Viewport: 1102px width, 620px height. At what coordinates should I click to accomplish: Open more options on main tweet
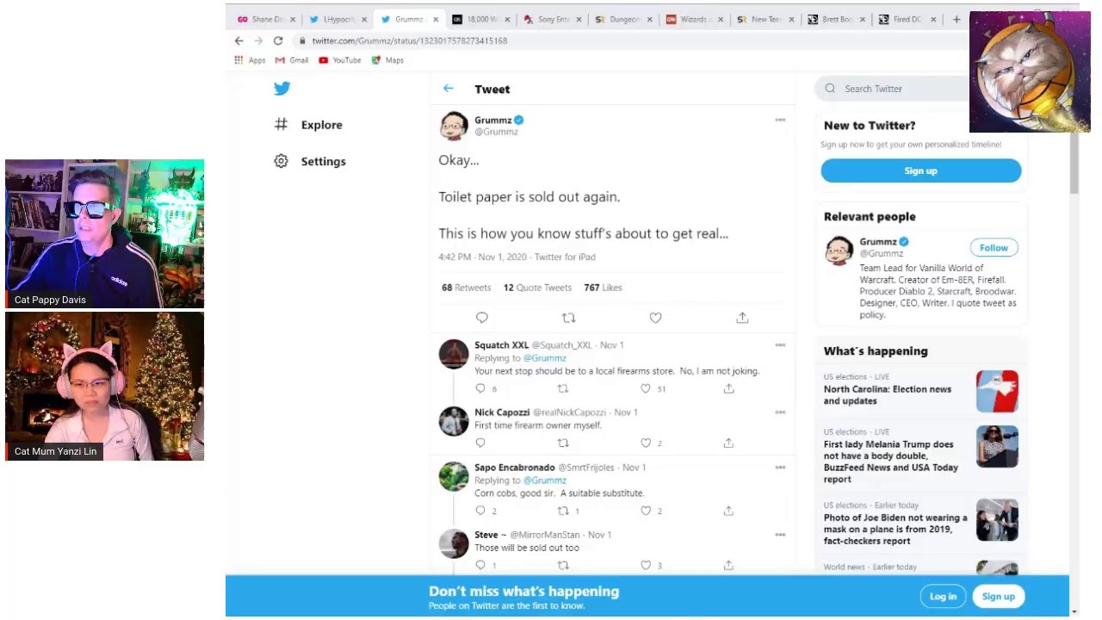click(780, 120)
